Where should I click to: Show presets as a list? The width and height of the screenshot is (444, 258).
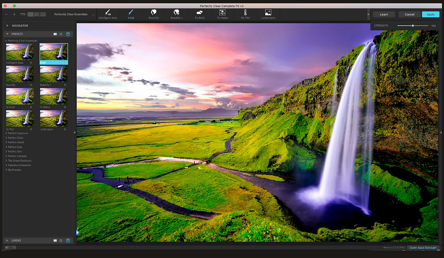point(60,34)
